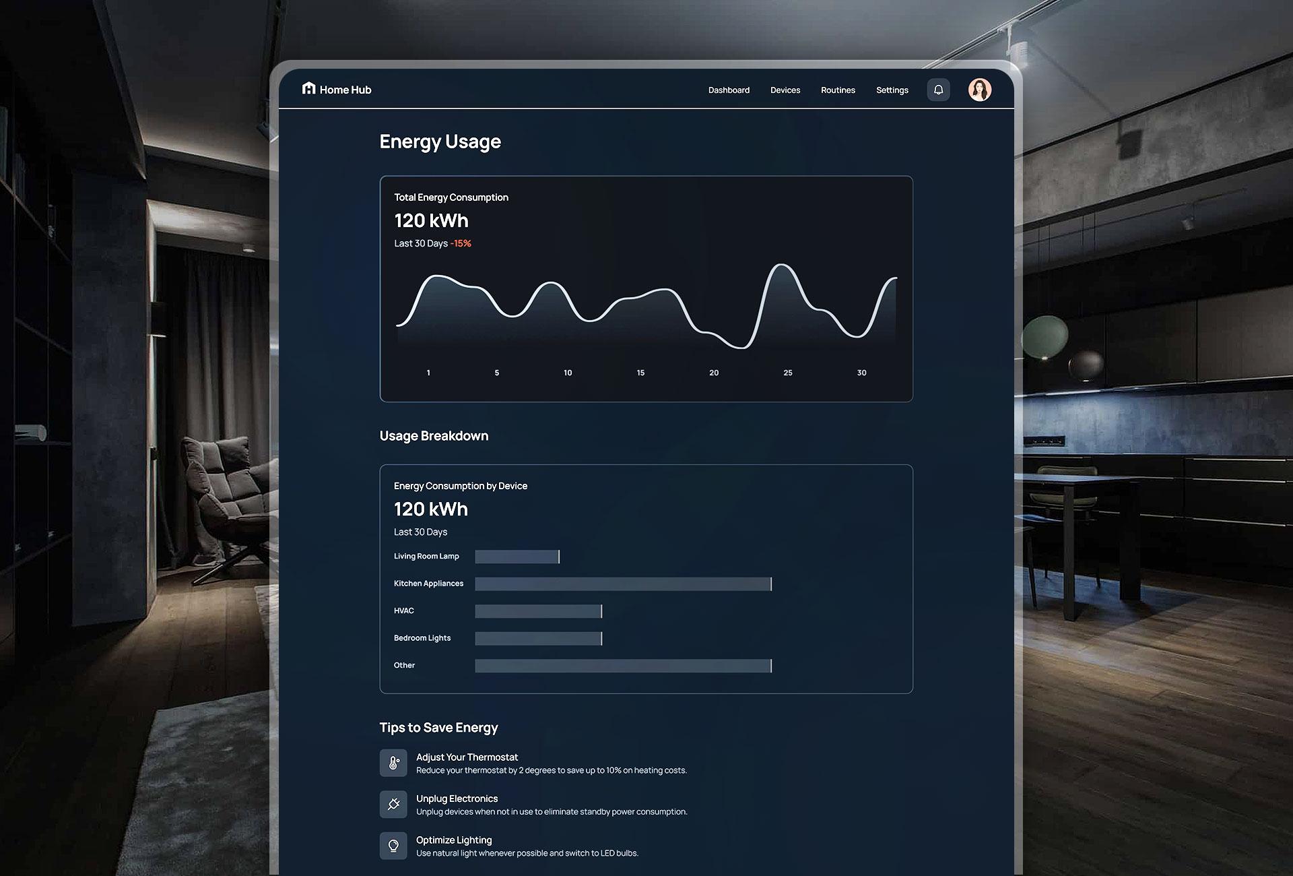This screenshot has height=876, width=1293.
Task: Click the -15% change indicator
Action: tap(461, 244)
